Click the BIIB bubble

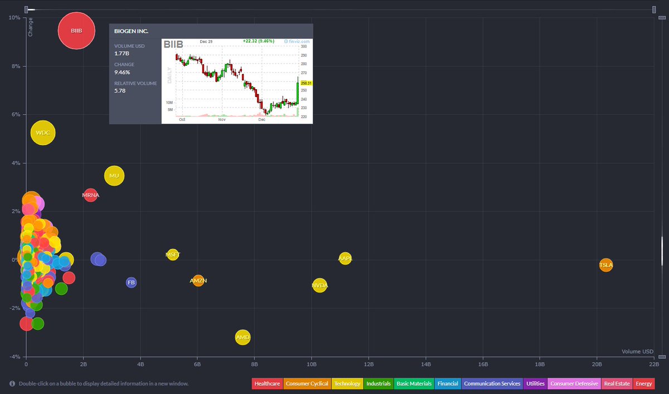tap(76, 31)
